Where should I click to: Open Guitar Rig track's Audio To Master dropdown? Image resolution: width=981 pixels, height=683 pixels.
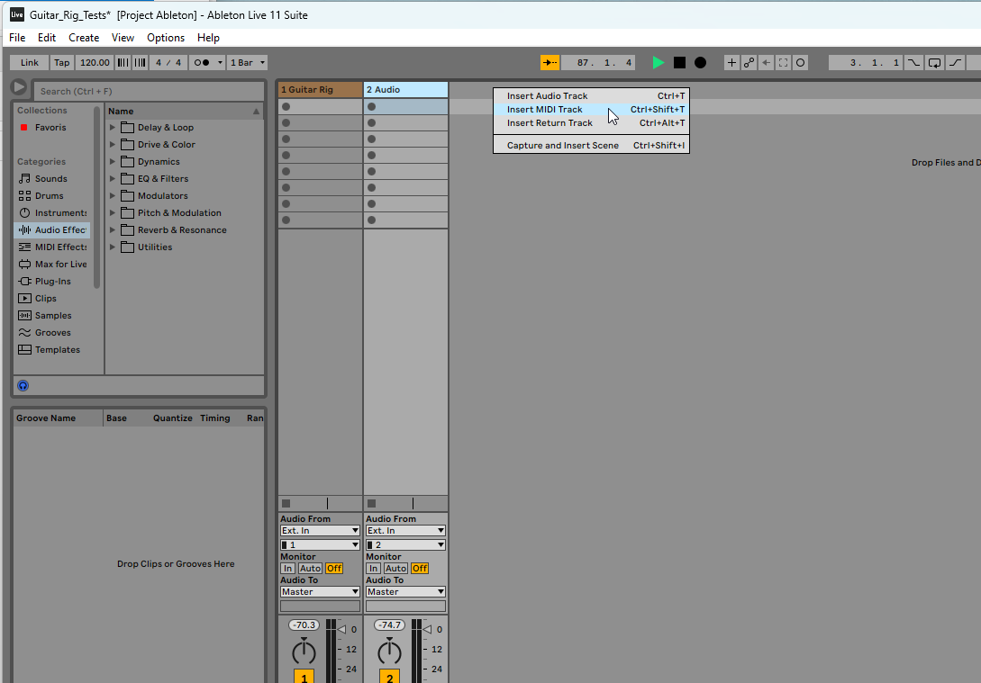pyautogui.click(x=320, y=592)
